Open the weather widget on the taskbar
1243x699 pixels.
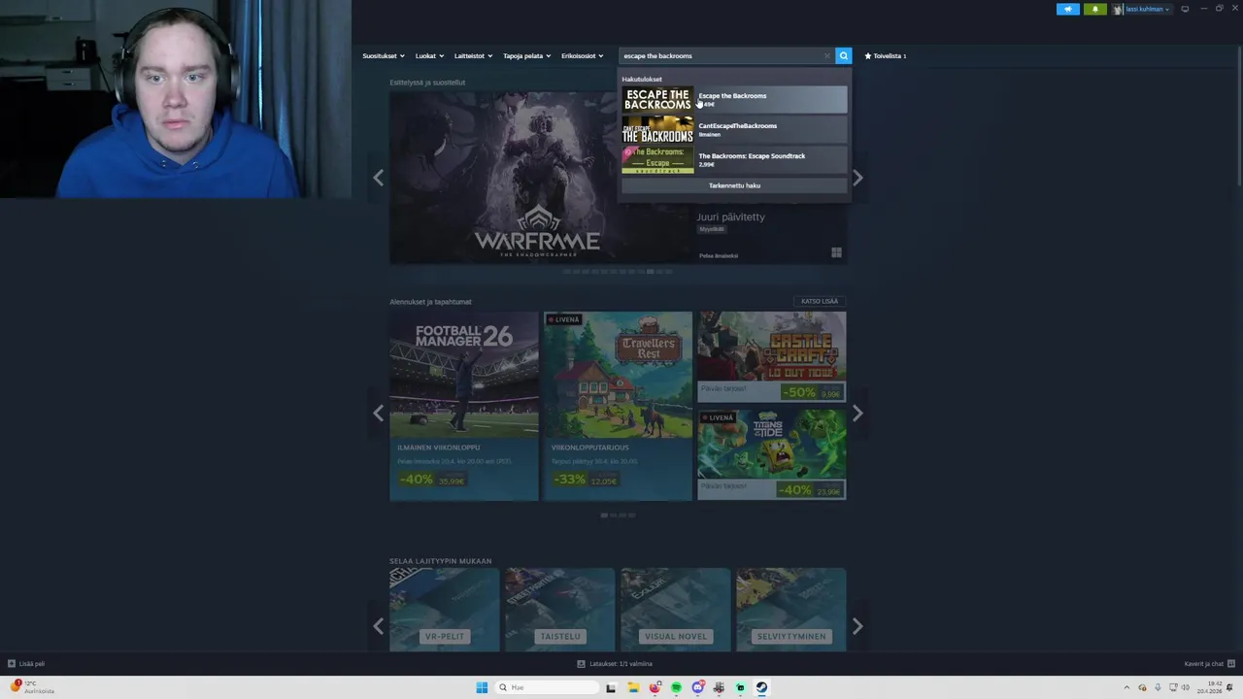click(x=31, y=687)
